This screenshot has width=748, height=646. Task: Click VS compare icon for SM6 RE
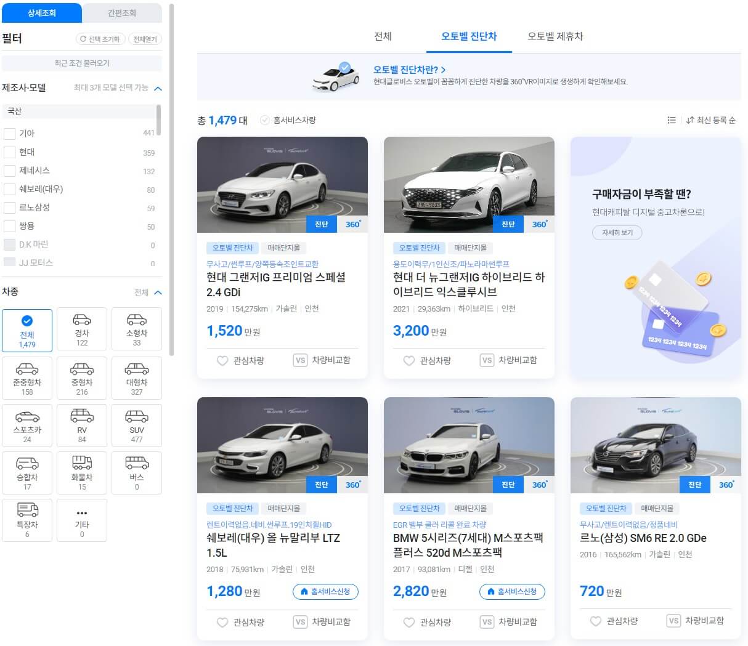pyautogui.click(x=673, y=621)
